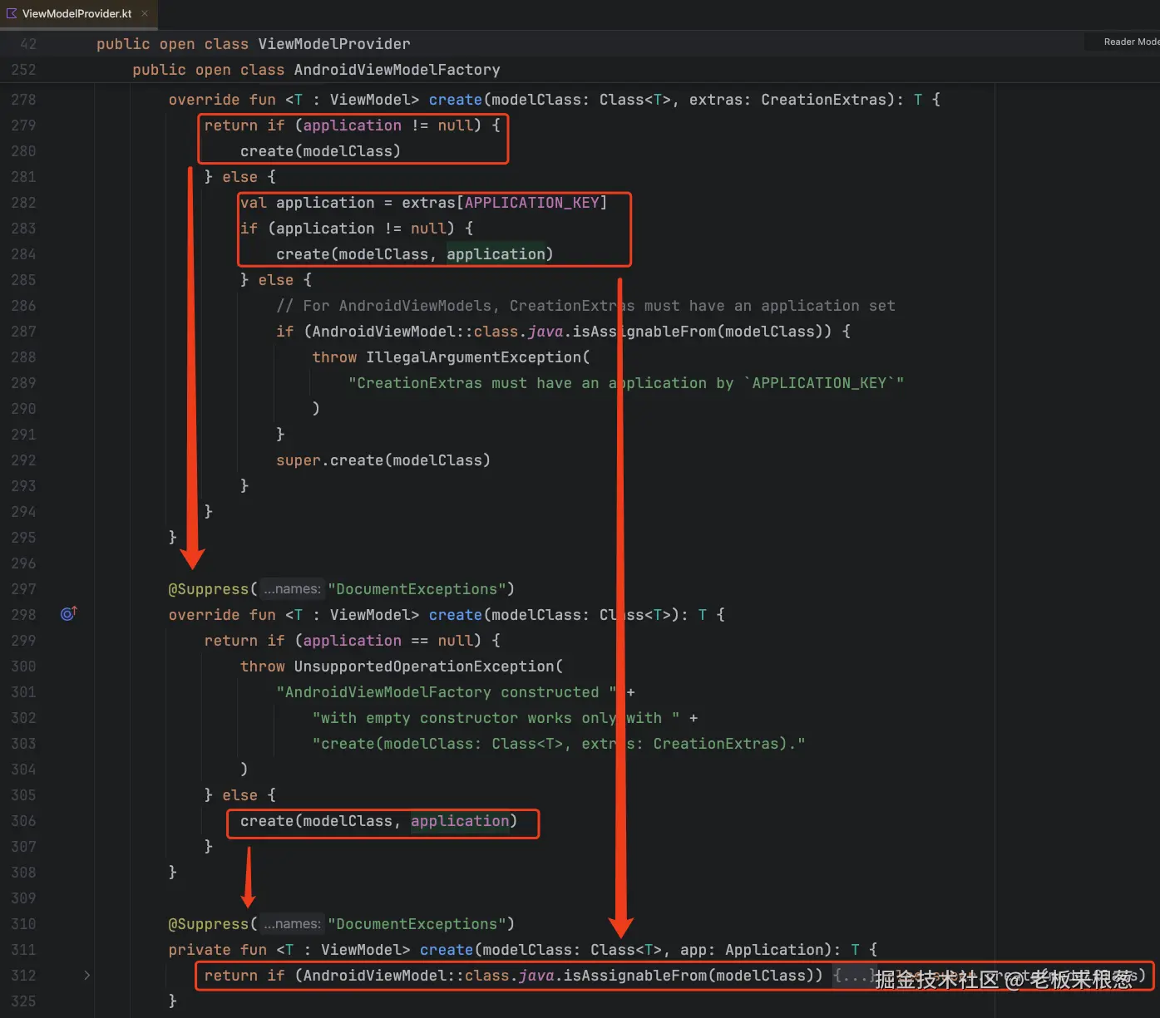Click 'throw' keyword on line 288
Screen dimensions: 1160x1018
(x=334, y=357)
